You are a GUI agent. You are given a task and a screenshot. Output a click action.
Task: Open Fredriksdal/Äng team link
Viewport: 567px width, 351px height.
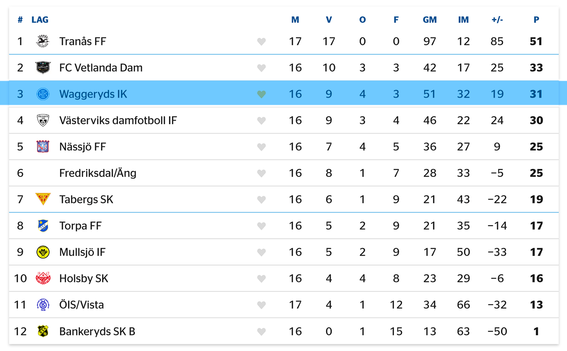tap(98, 173)
